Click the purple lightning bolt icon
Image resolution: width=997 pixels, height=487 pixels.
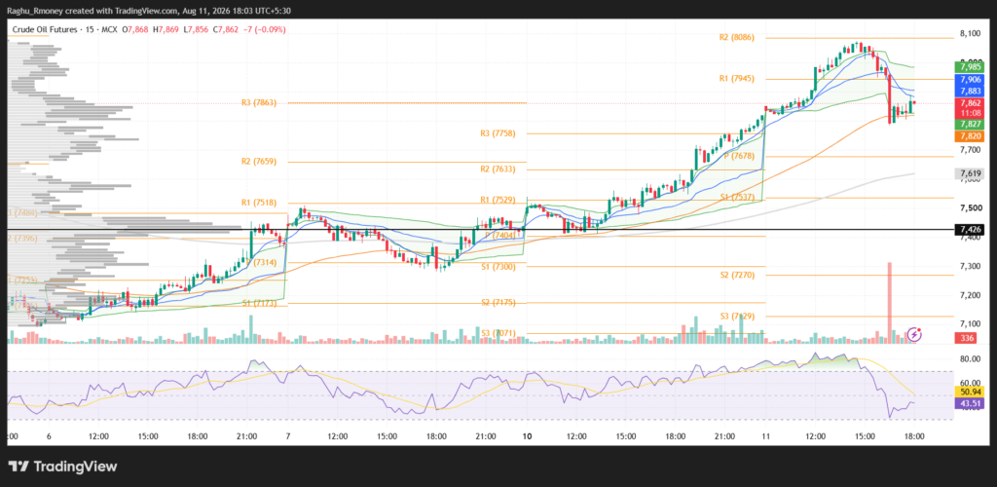(x=914, y=334)
